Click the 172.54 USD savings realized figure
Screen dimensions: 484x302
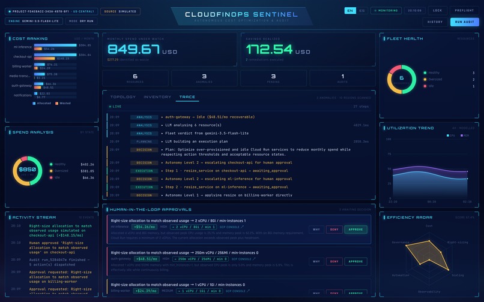(278, 49)
